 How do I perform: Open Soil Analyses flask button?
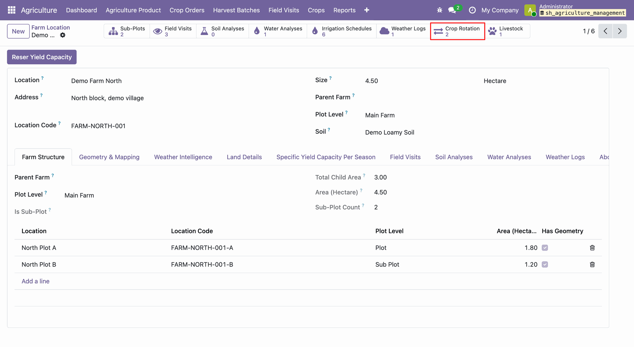[223, 31]
